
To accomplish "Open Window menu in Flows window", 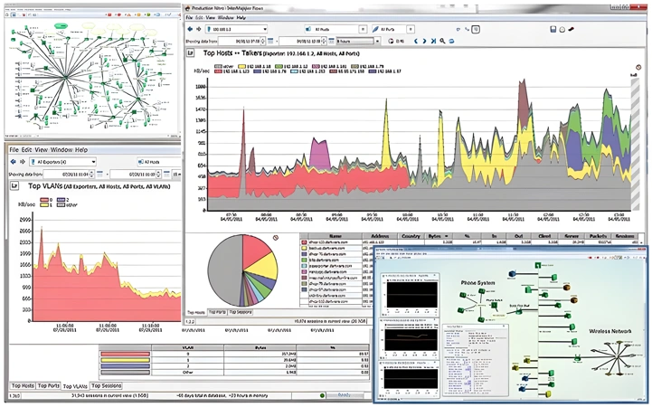I will pyautogui.click(x=226, y=18).
